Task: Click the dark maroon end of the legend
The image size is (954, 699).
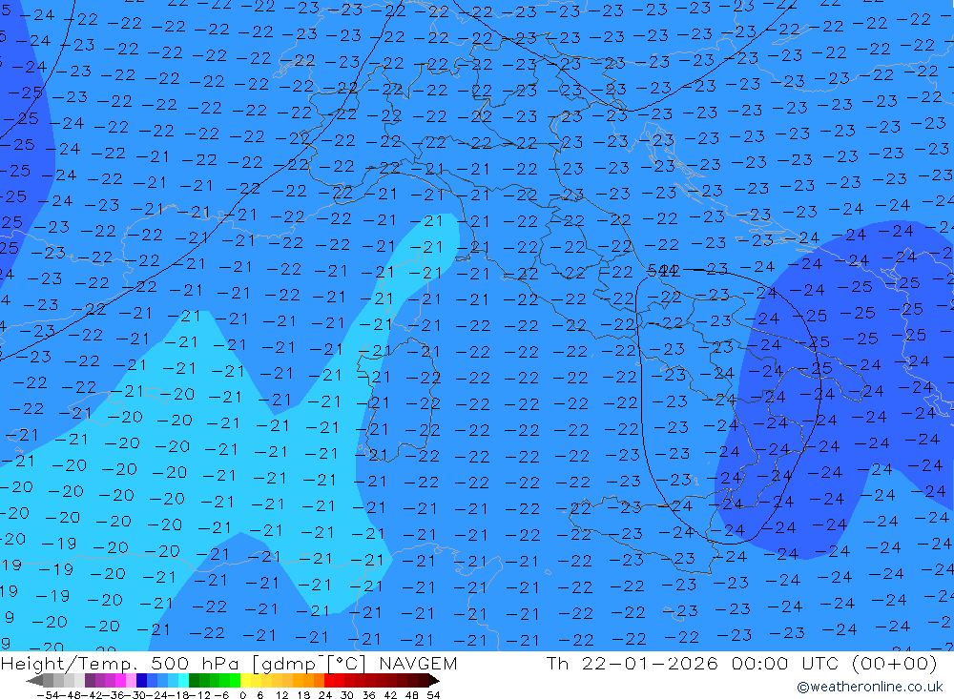Action: [x=434, y=681]
